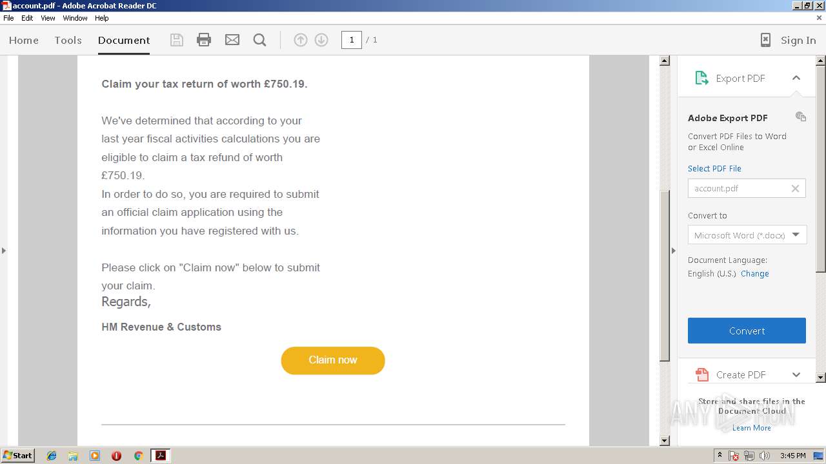Change the document language link
Screen dimensions: 826x464
[754, 273]
